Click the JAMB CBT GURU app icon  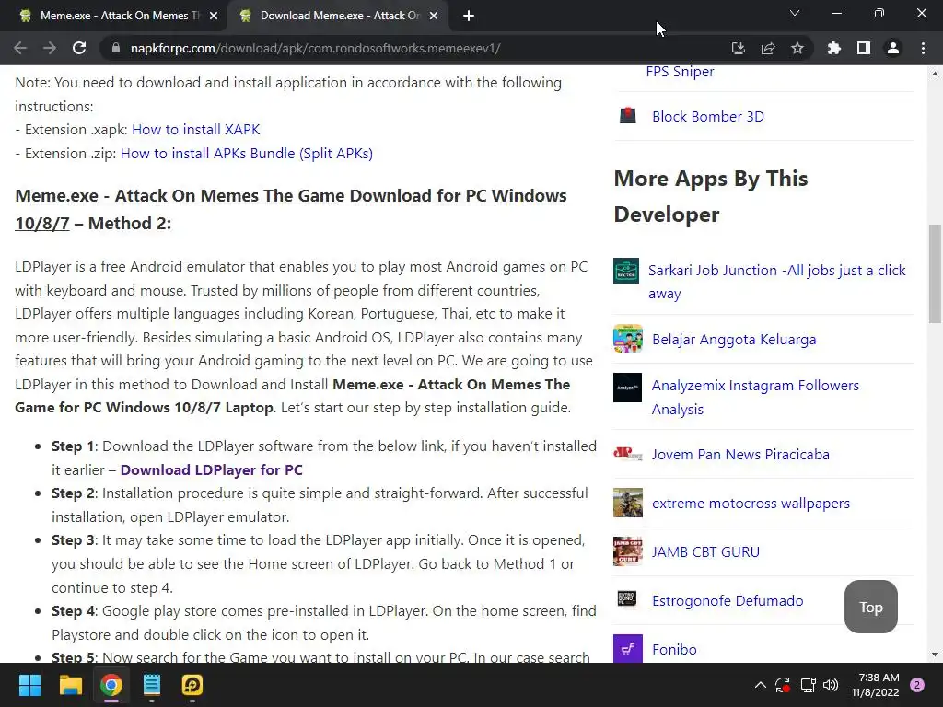[628, 551]
